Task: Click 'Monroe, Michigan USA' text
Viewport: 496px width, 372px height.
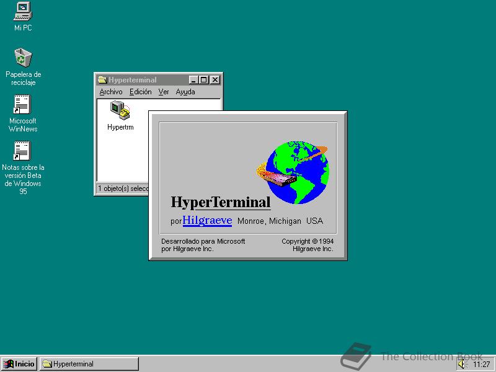Action: (280, 221)
